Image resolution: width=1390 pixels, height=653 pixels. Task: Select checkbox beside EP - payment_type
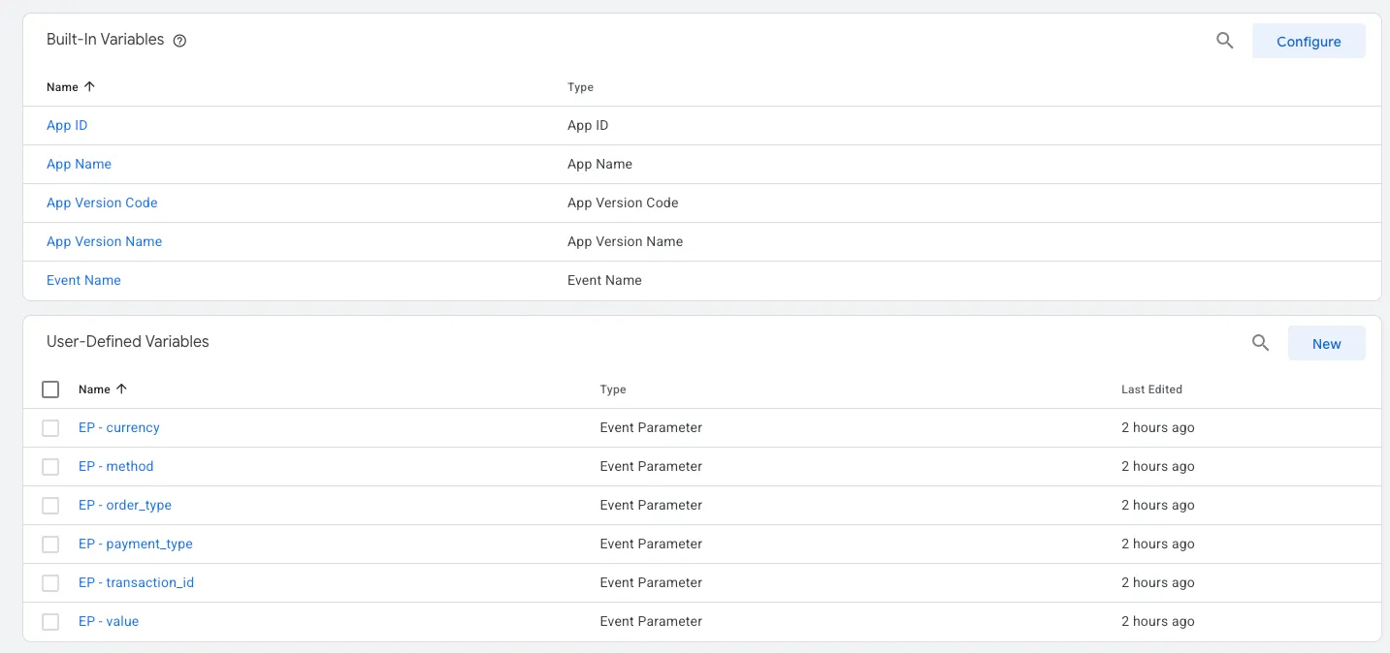pyautogui.click(x=50, y=544)
